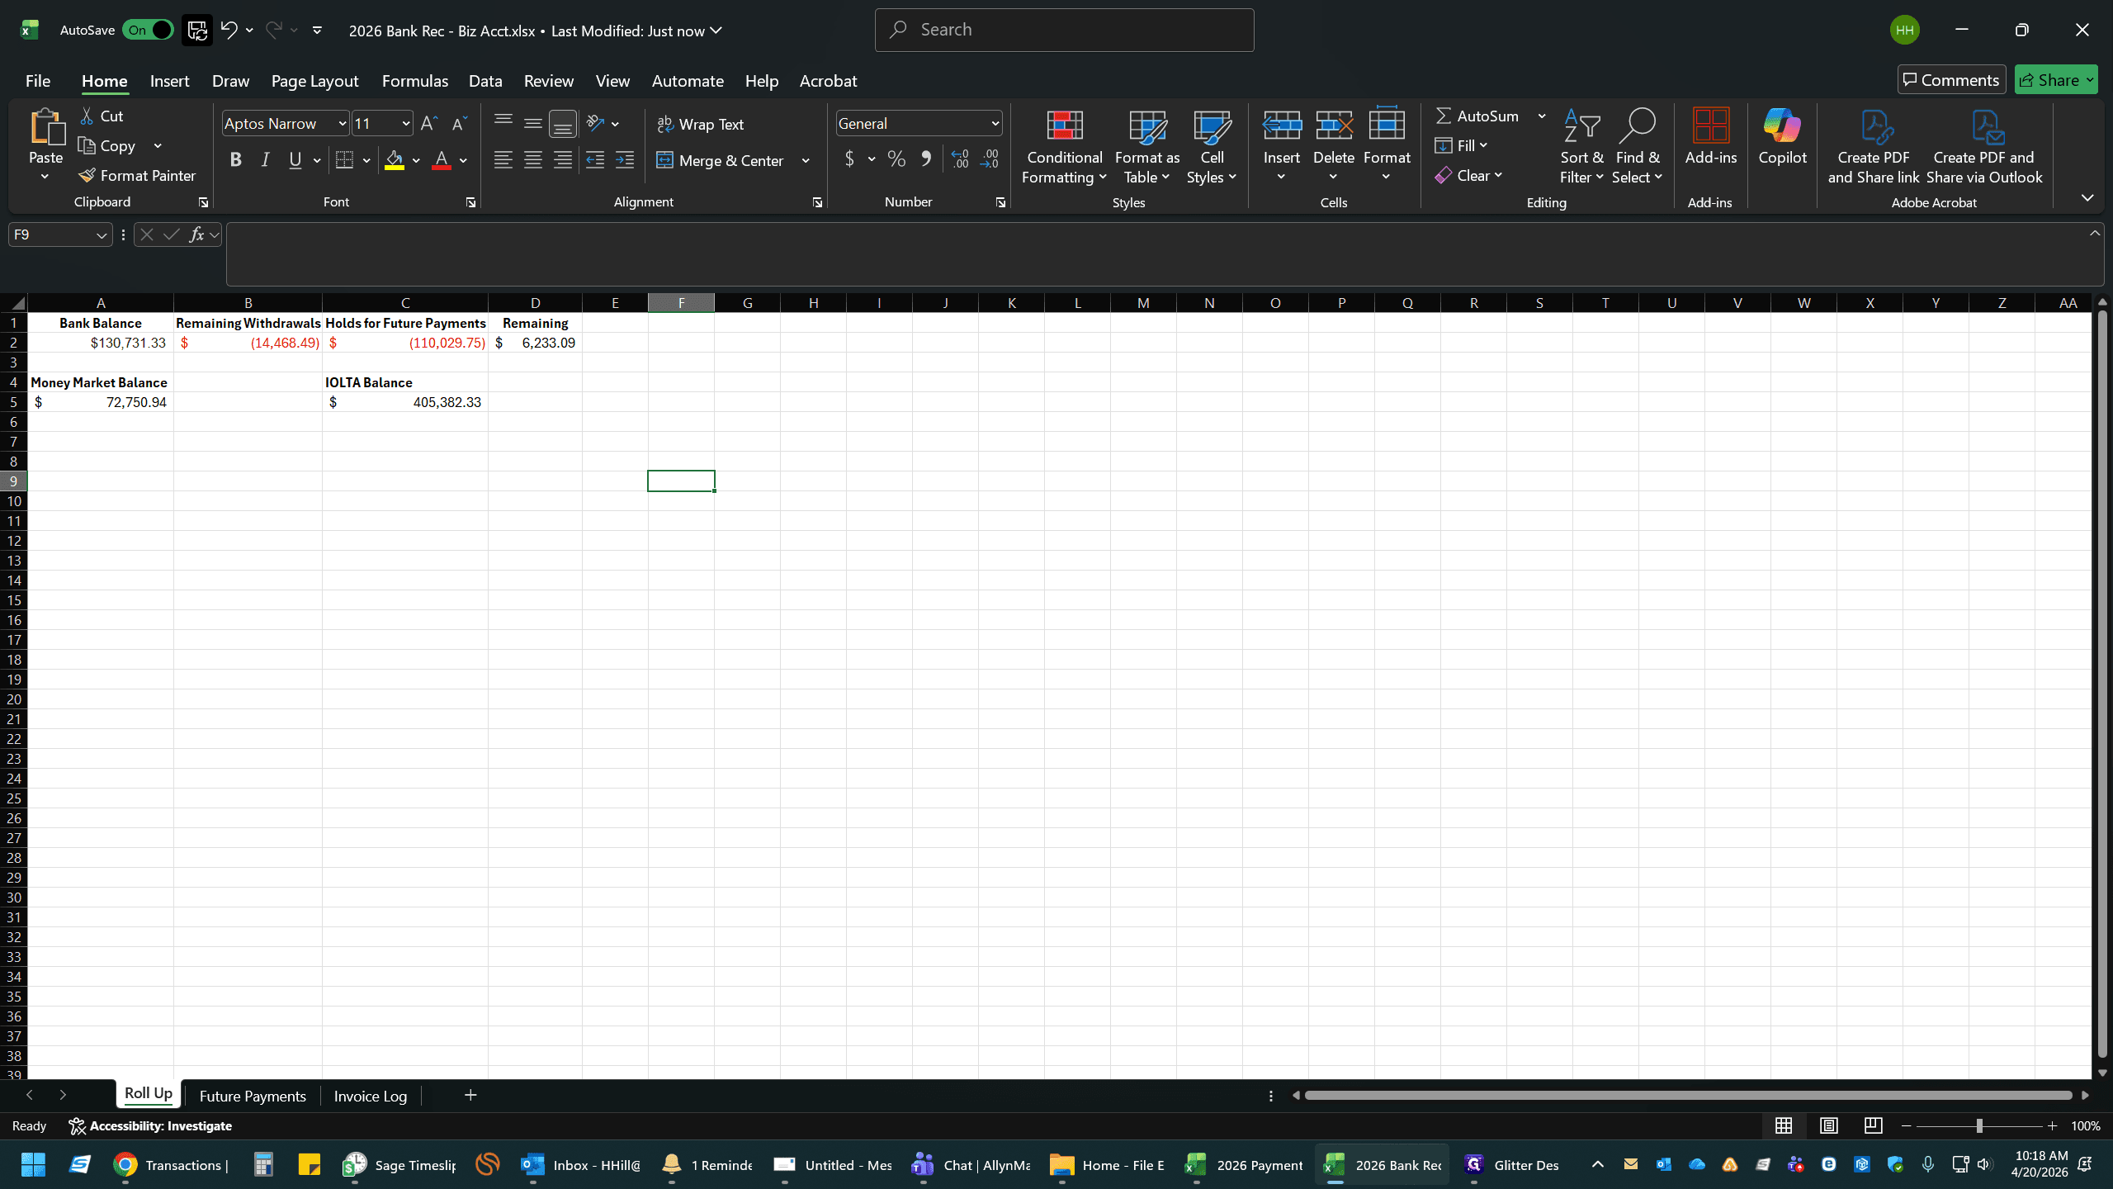Open Cell Styles gallery
Image resolution: width=2113 pixels, height=1189 pixels.
point(1212,147)
